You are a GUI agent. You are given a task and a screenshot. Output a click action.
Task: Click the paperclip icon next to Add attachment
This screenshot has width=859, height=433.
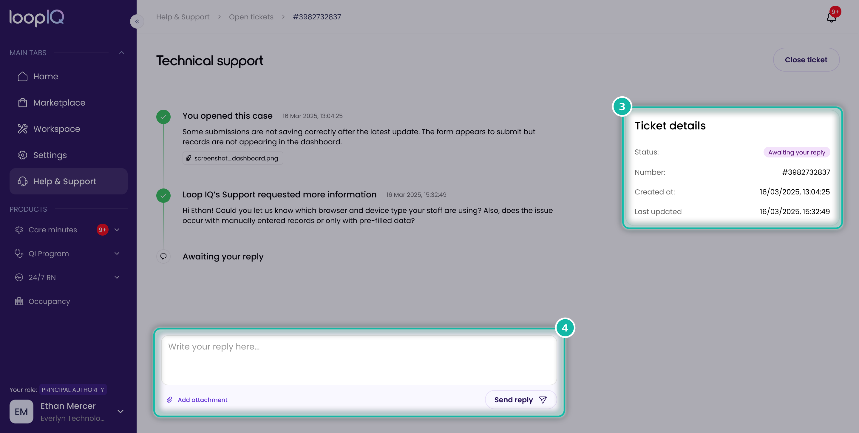click(x=169, y=400)
